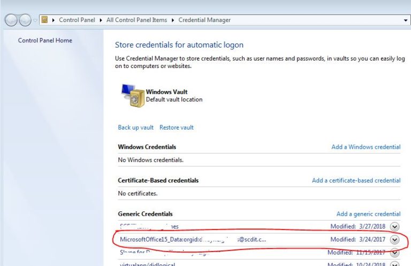Click the Back up vault link
This screenshot has width=411, height=266.
pos(135,127)
